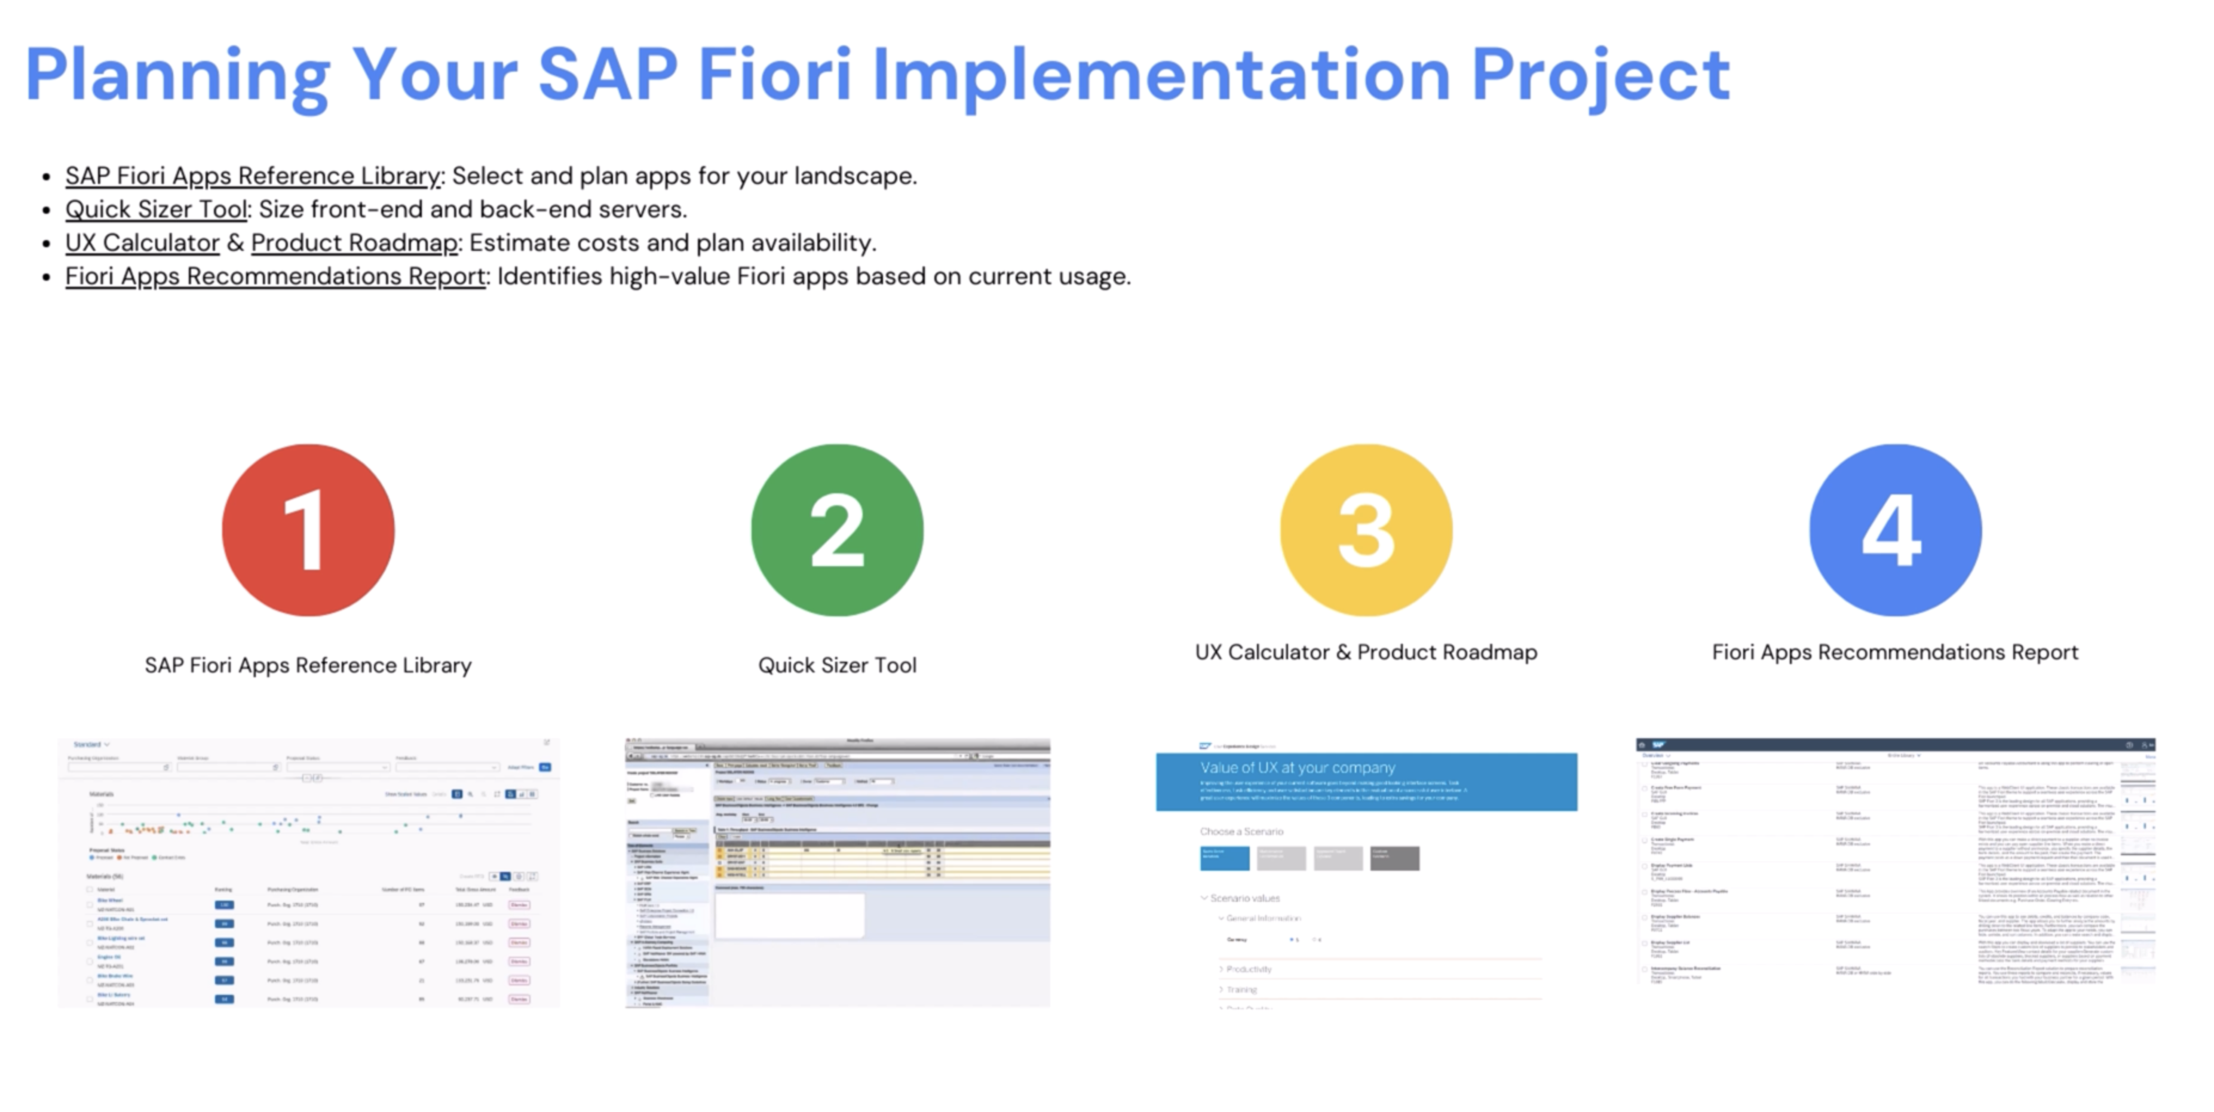
Task: Click the 'Choose a Scenario' label
Action: tap(1241, 831)
